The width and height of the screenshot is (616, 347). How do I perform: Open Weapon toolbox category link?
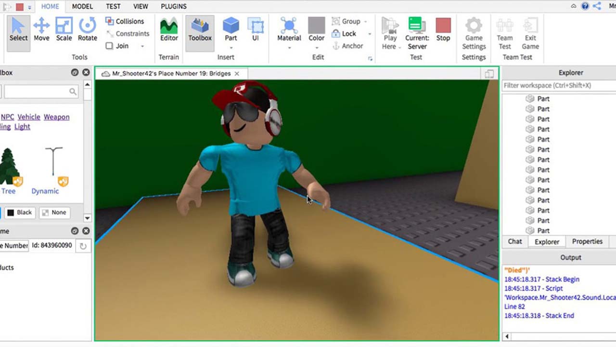[56, 117]
